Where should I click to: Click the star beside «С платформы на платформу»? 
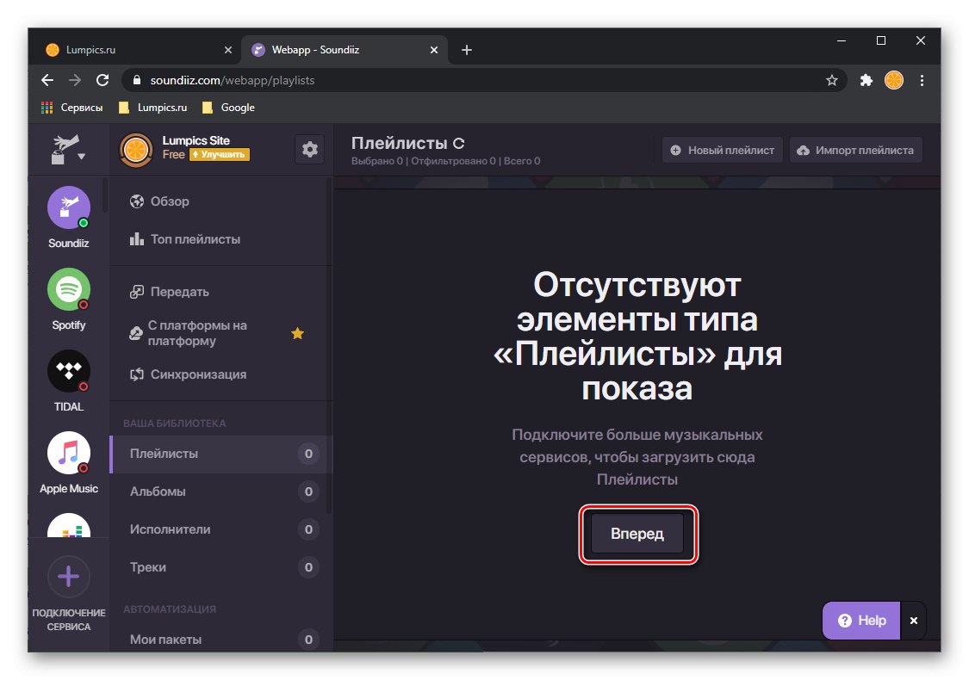(x=297, y=334)
